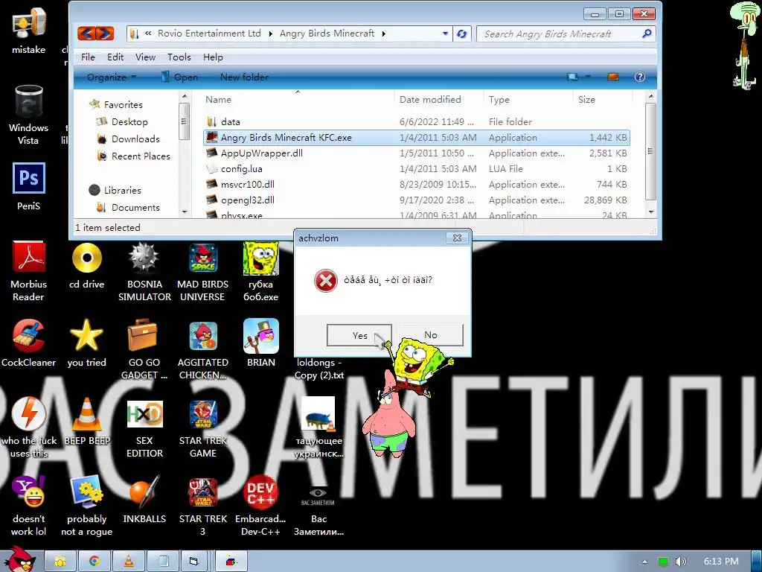This screenshot has height=572, width=762.
Task: Change view with the views icon
Action: point(572,77)
